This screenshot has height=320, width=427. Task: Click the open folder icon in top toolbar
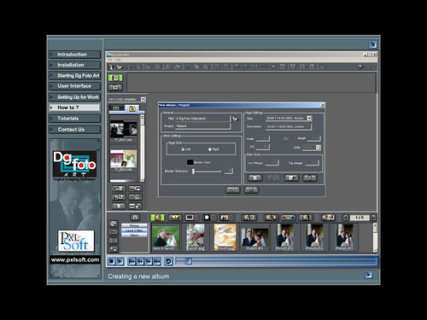120,67
